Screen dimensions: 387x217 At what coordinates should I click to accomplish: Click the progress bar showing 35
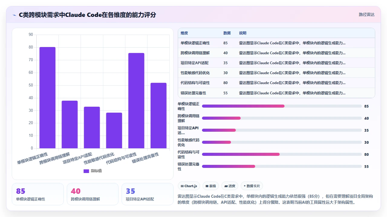tap(282, 130)
